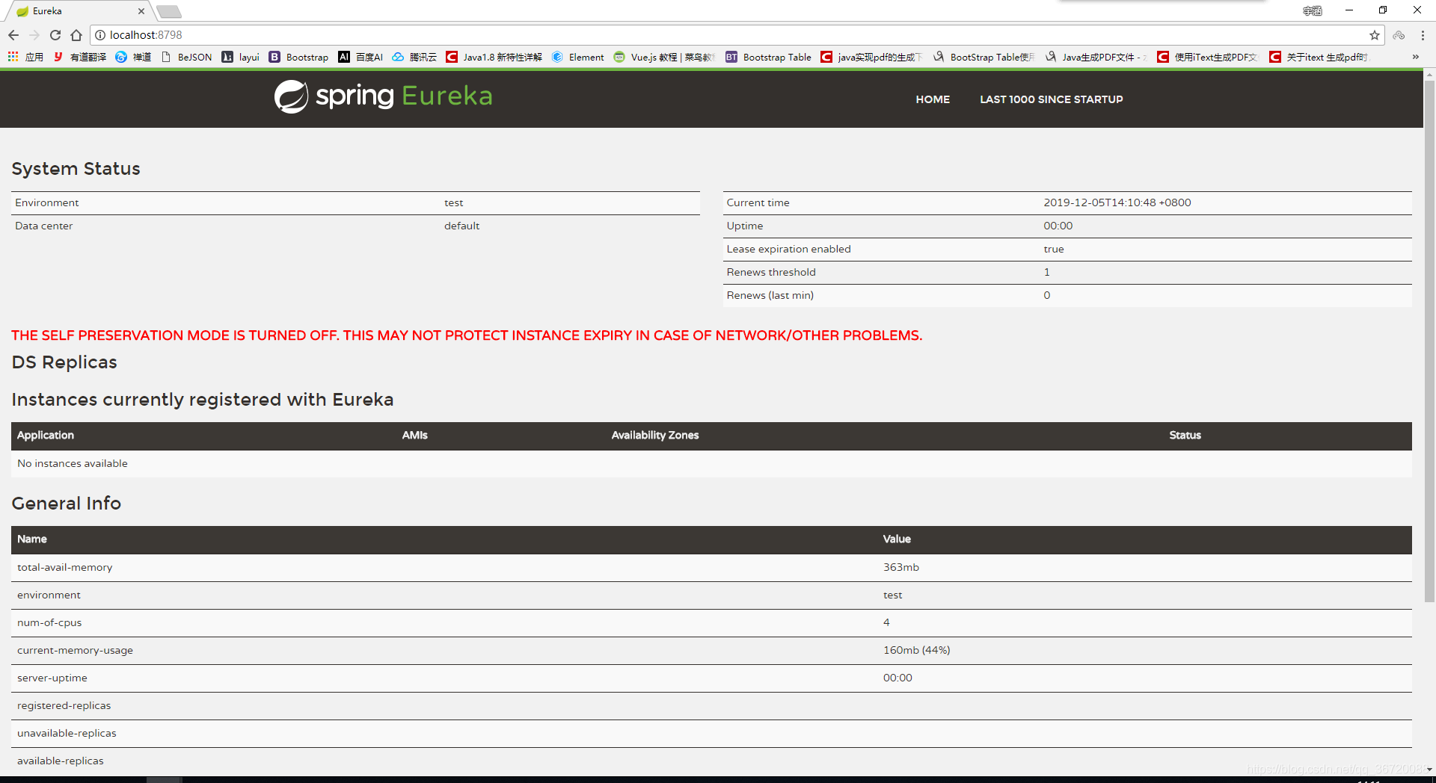Click the browser forward arrow

pos(34,35)
